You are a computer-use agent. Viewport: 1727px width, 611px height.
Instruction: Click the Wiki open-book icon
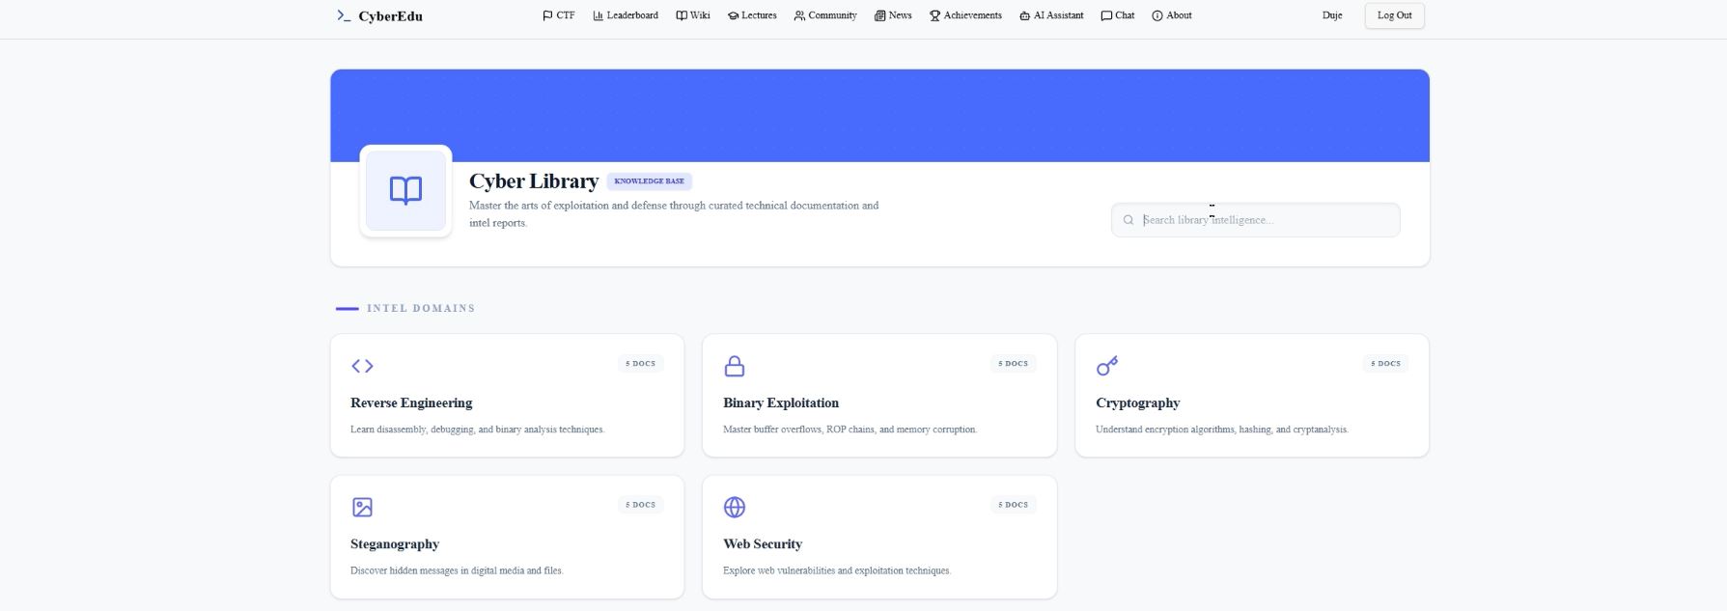coord(682,15)
